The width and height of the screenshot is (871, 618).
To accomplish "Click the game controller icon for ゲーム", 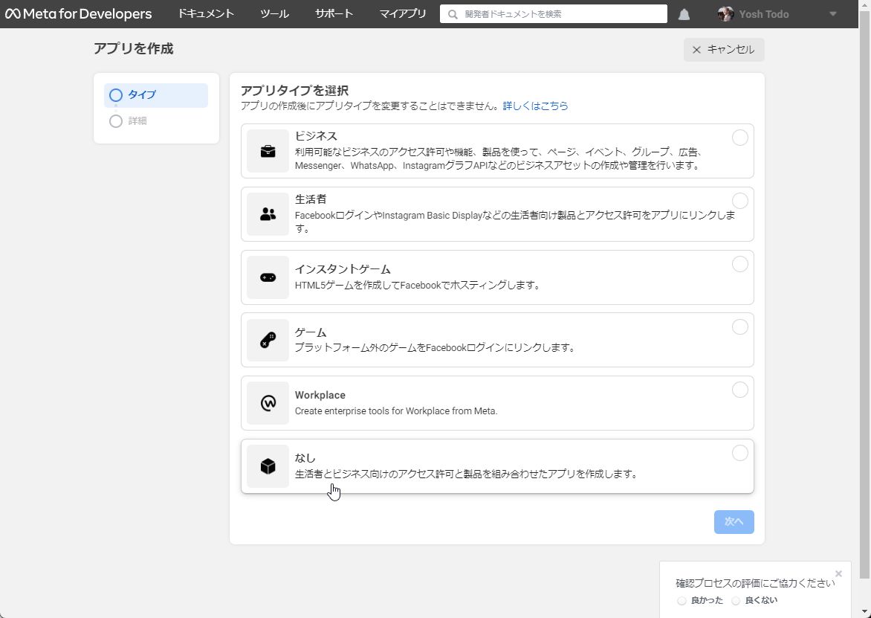I will tap(268, 340).
